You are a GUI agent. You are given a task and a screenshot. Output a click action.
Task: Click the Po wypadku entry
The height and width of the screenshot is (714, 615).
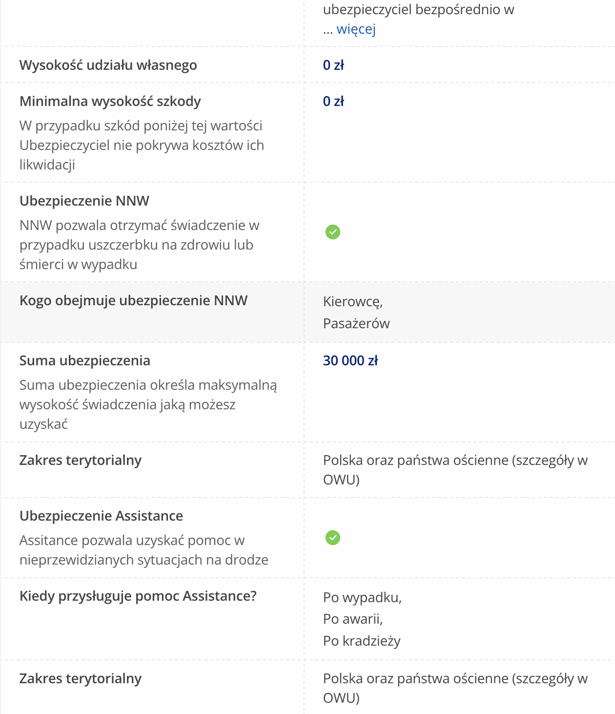362,597
